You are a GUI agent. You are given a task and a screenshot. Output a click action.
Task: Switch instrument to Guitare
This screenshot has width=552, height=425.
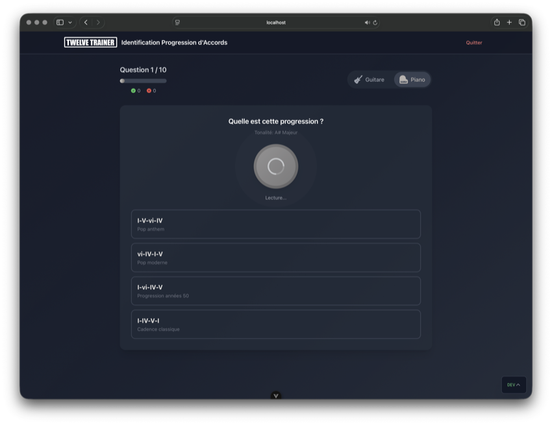[x=370, y=80]
